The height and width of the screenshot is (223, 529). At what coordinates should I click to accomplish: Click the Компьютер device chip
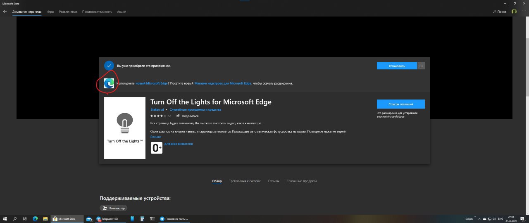pos(113,208)
